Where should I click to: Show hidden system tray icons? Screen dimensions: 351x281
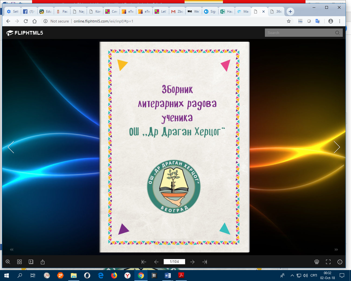click(x=292, y=276)
